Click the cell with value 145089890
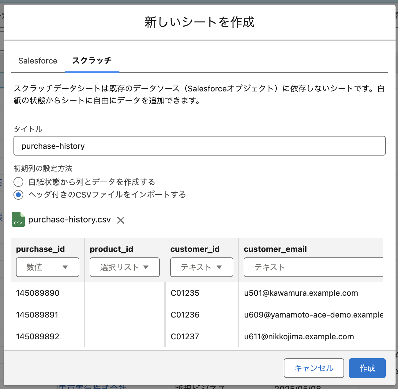This screenshot has height=389, width=398. [38, 293]
